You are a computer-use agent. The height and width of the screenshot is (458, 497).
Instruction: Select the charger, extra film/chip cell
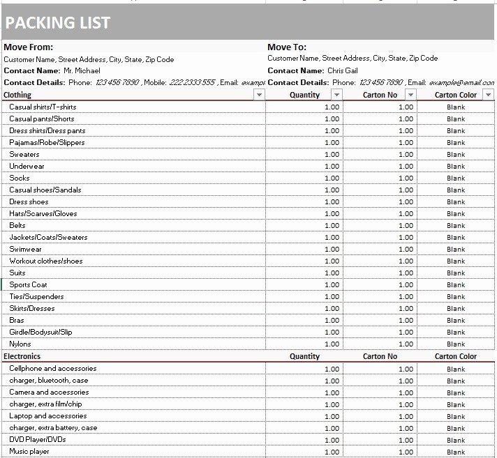pyautogui.click(x=134, y=404)
